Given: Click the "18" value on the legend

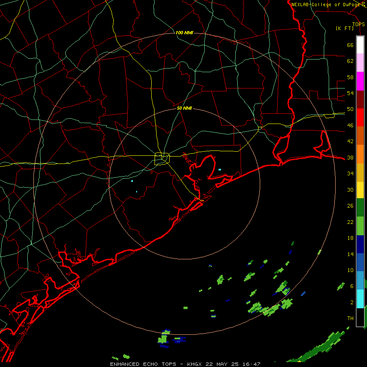Looking at the screenshot, I should coord(350,238).
